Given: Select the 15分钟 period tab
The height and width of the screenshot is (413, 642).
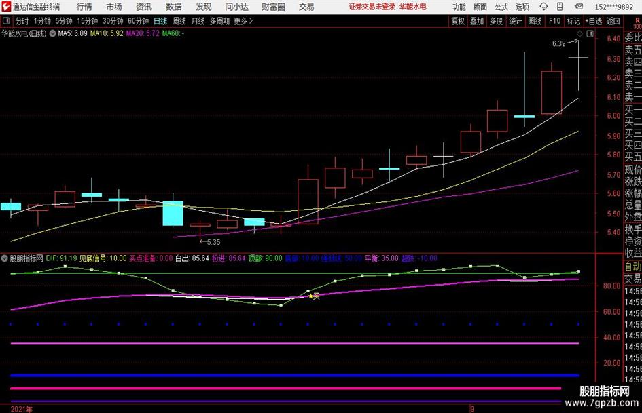Looking at the screenshot, I should [88, 21].
